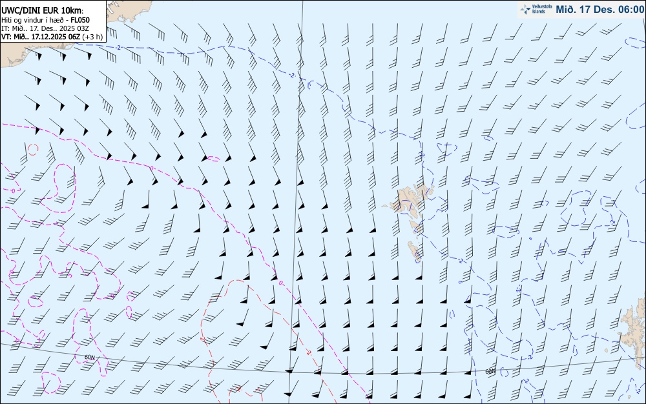
Task: Click the southernmost Faroe island (Suðuroy)
Action: tap(414, 251)
